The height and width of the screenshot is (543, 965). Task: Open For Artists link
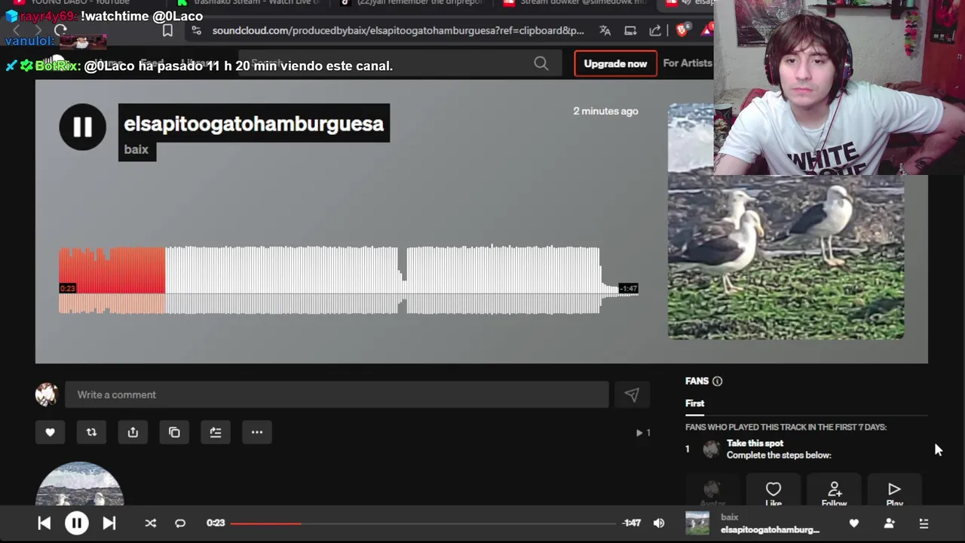point(687,63)
